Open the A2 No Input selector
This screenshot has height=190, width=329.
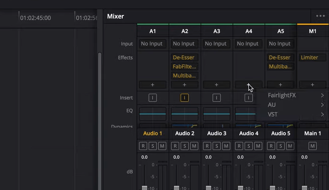tap(184, 43)
